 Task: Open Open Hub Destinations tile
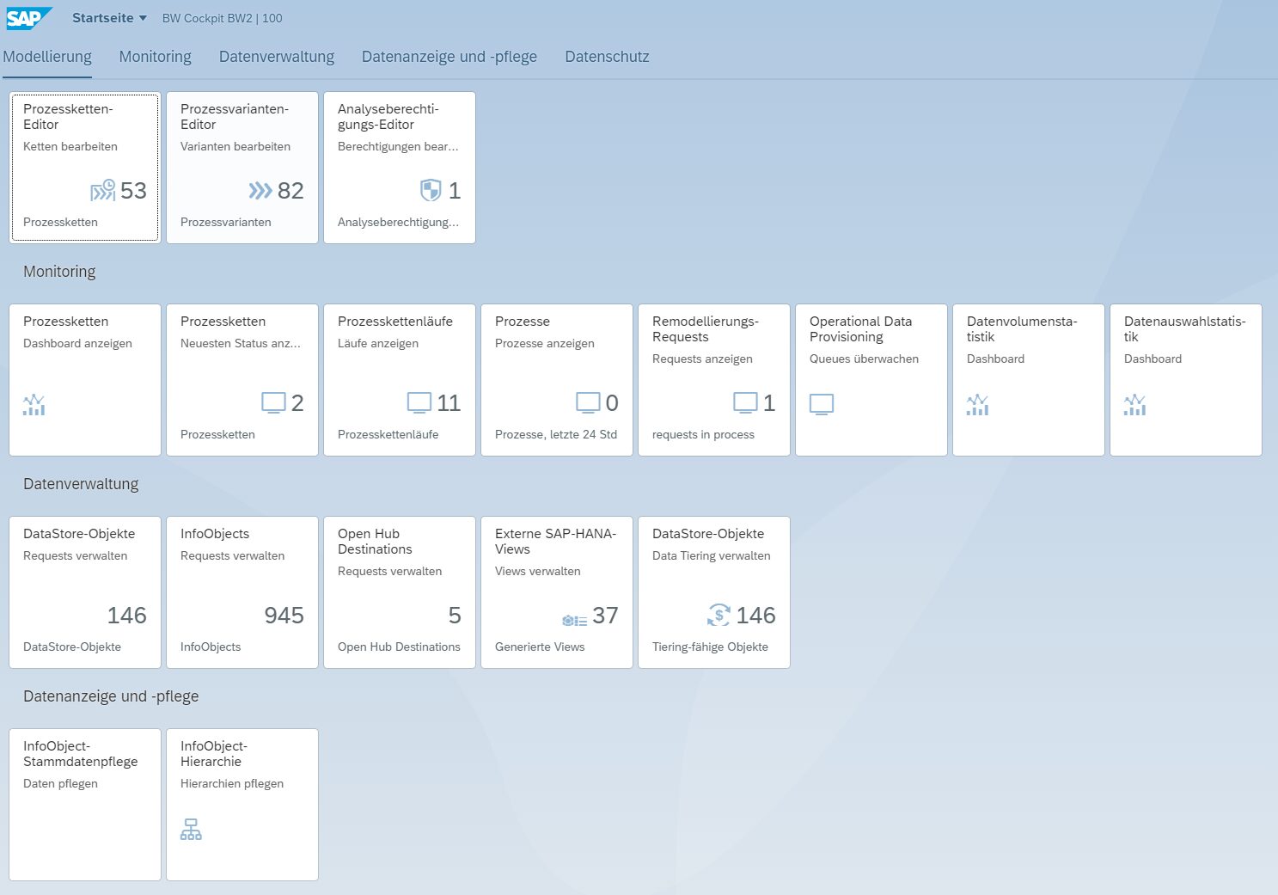tap(399, 592)
